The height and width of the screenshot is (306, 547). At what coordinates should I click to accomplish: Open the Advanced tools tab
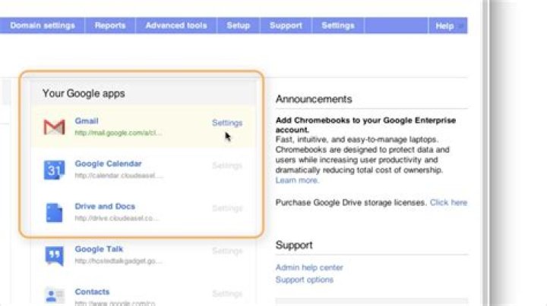[x=176, y=26]
